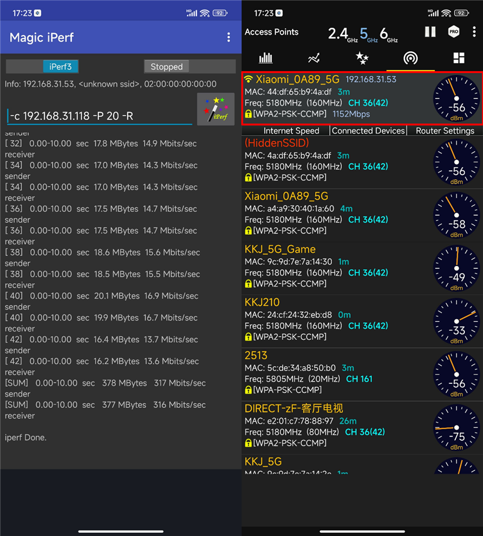483x536 pixels.
Task: Select the 5 GHz band filter
Action: 368,34
